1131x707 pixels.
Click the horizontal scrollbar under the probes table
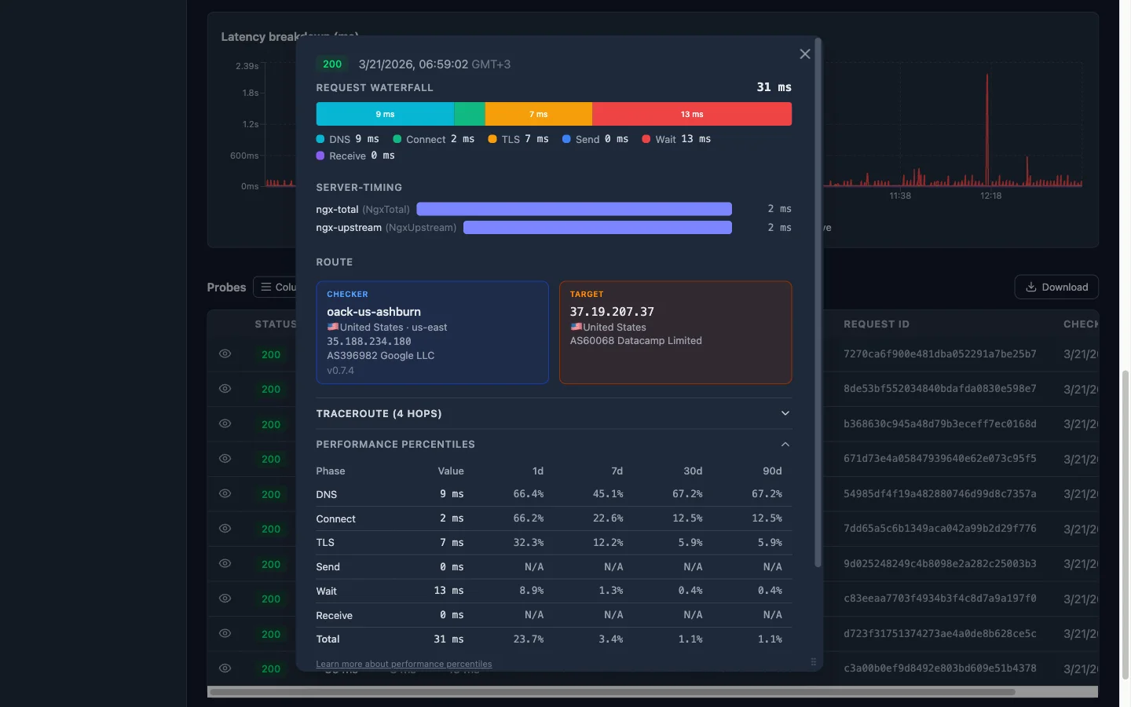point(613,692)
